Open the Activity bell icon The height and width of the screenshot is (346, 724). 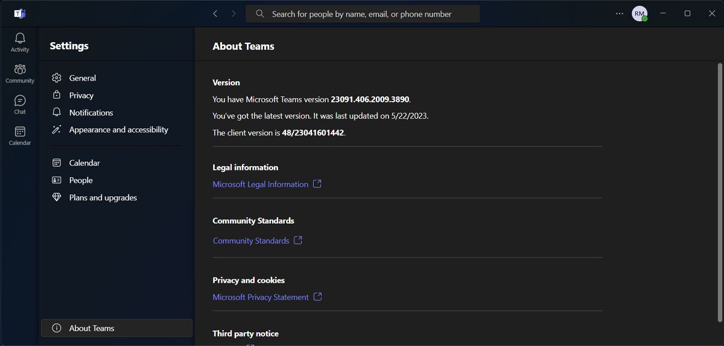click(x=20, y=38)
